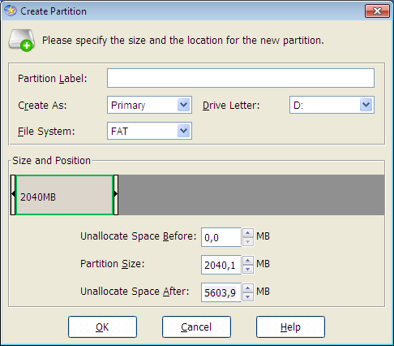394x346 pixels.
Task: Click the Partition Size input field
Action: pos(221,265)
